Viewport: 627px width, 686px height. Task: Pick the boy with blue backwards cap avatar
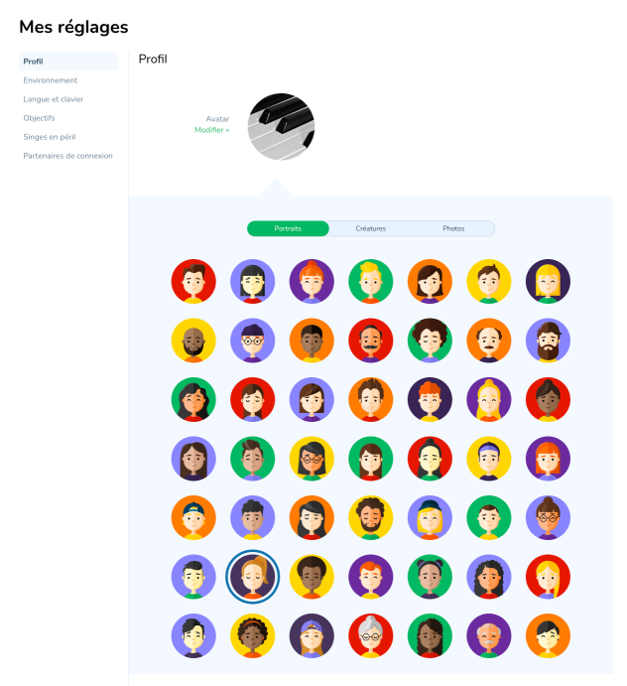click(x=193, y=517)
